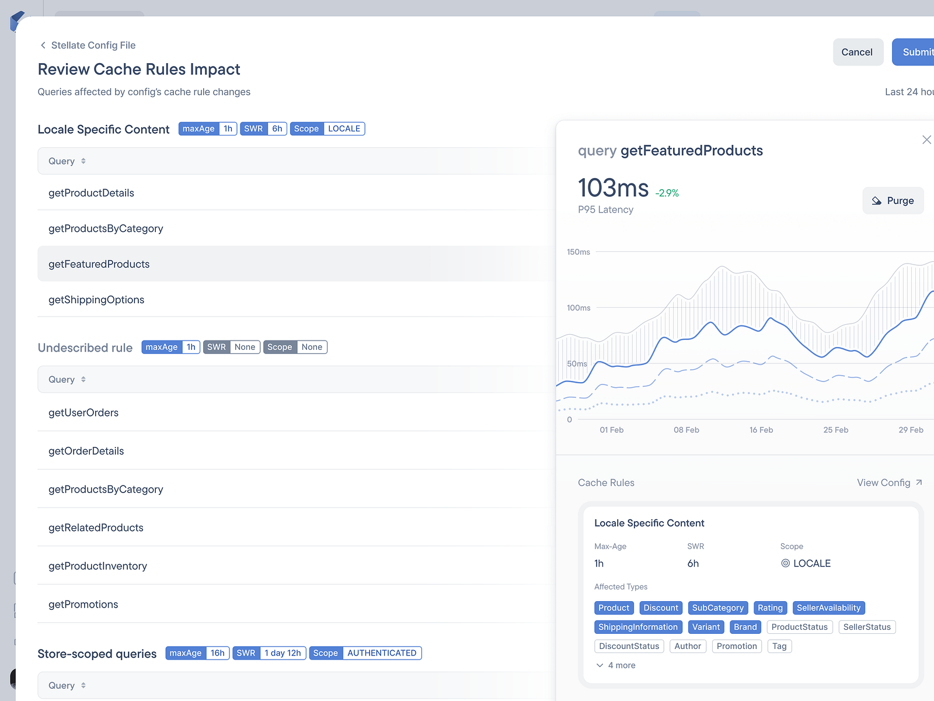Select the Product affected type tag

tap(614, 608)
